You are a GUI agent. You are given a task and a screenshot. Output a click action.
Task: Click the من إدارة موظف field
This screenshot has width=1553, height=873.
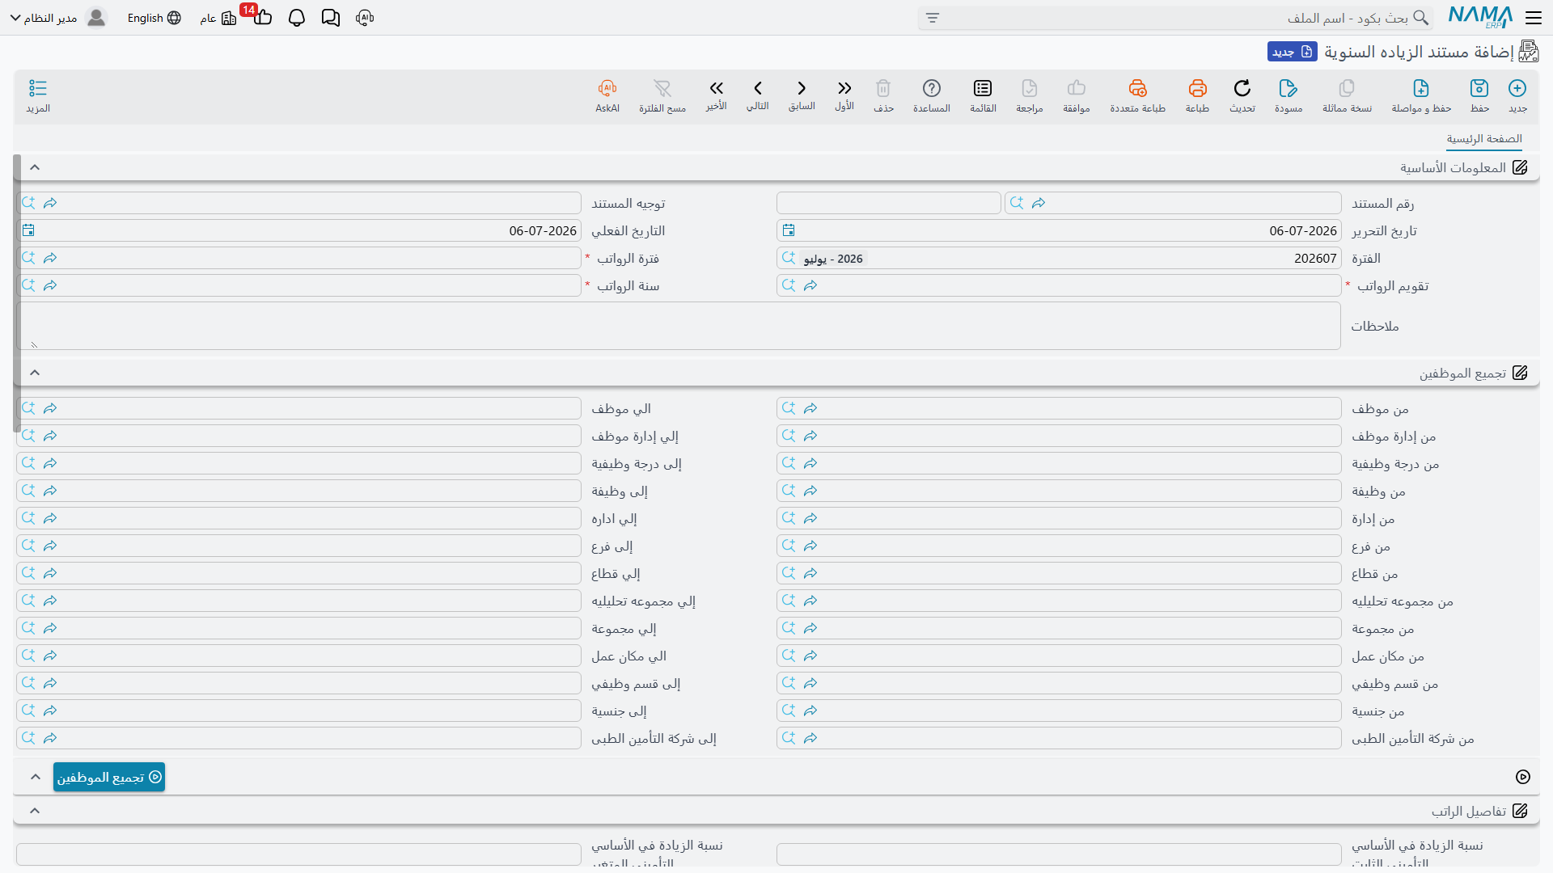click(1059, 436)
